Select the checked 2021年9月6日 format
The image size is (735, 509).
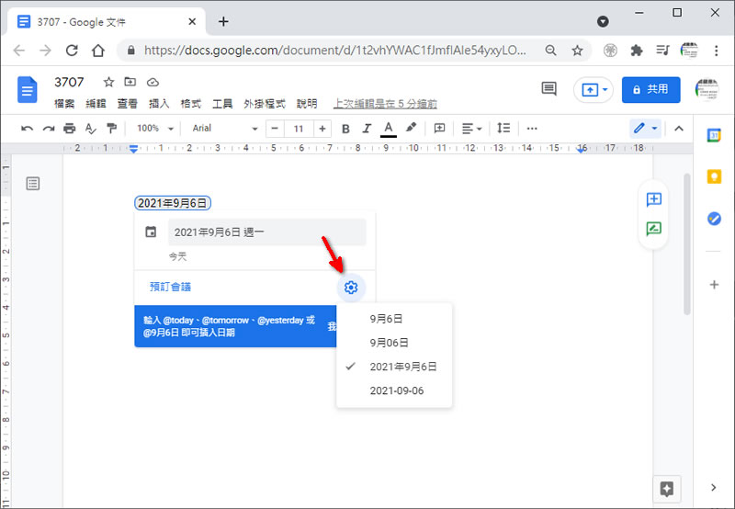click(394, 367)
